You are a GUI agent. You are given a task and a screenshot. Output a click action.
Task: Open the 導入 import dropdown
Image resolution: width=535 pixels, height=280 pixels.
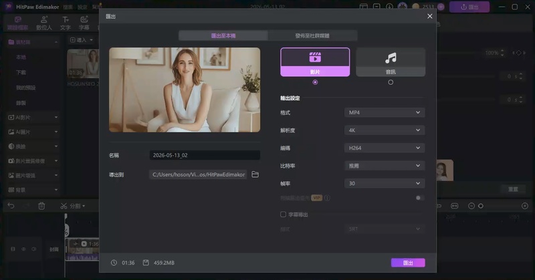click(82, 40)
